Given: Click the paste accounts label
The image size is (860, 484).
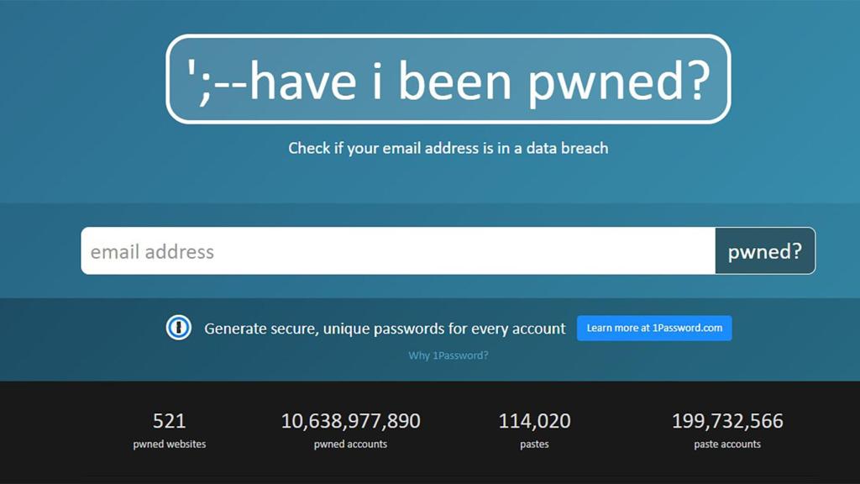Looking at the screenshot, I should [x=727, y=444].
